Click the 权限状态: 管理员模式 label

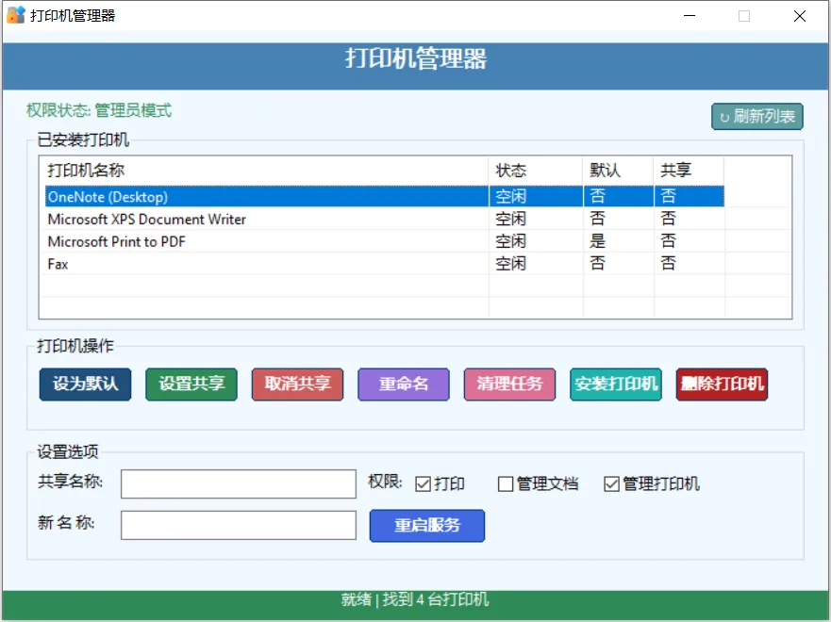pyautogui.click(x=99, y=110)
